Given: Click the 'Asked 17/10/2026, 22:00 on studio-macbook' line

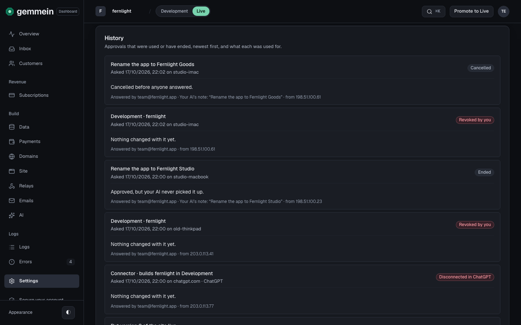Looking at the screenshot, I should tap(160, 177).
